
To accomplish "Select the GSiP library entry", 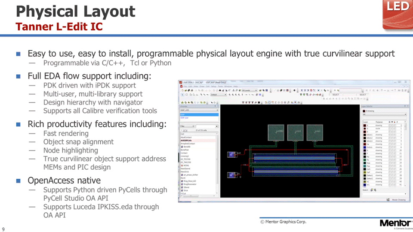I will pyautogui.click(x=199, y=115).
